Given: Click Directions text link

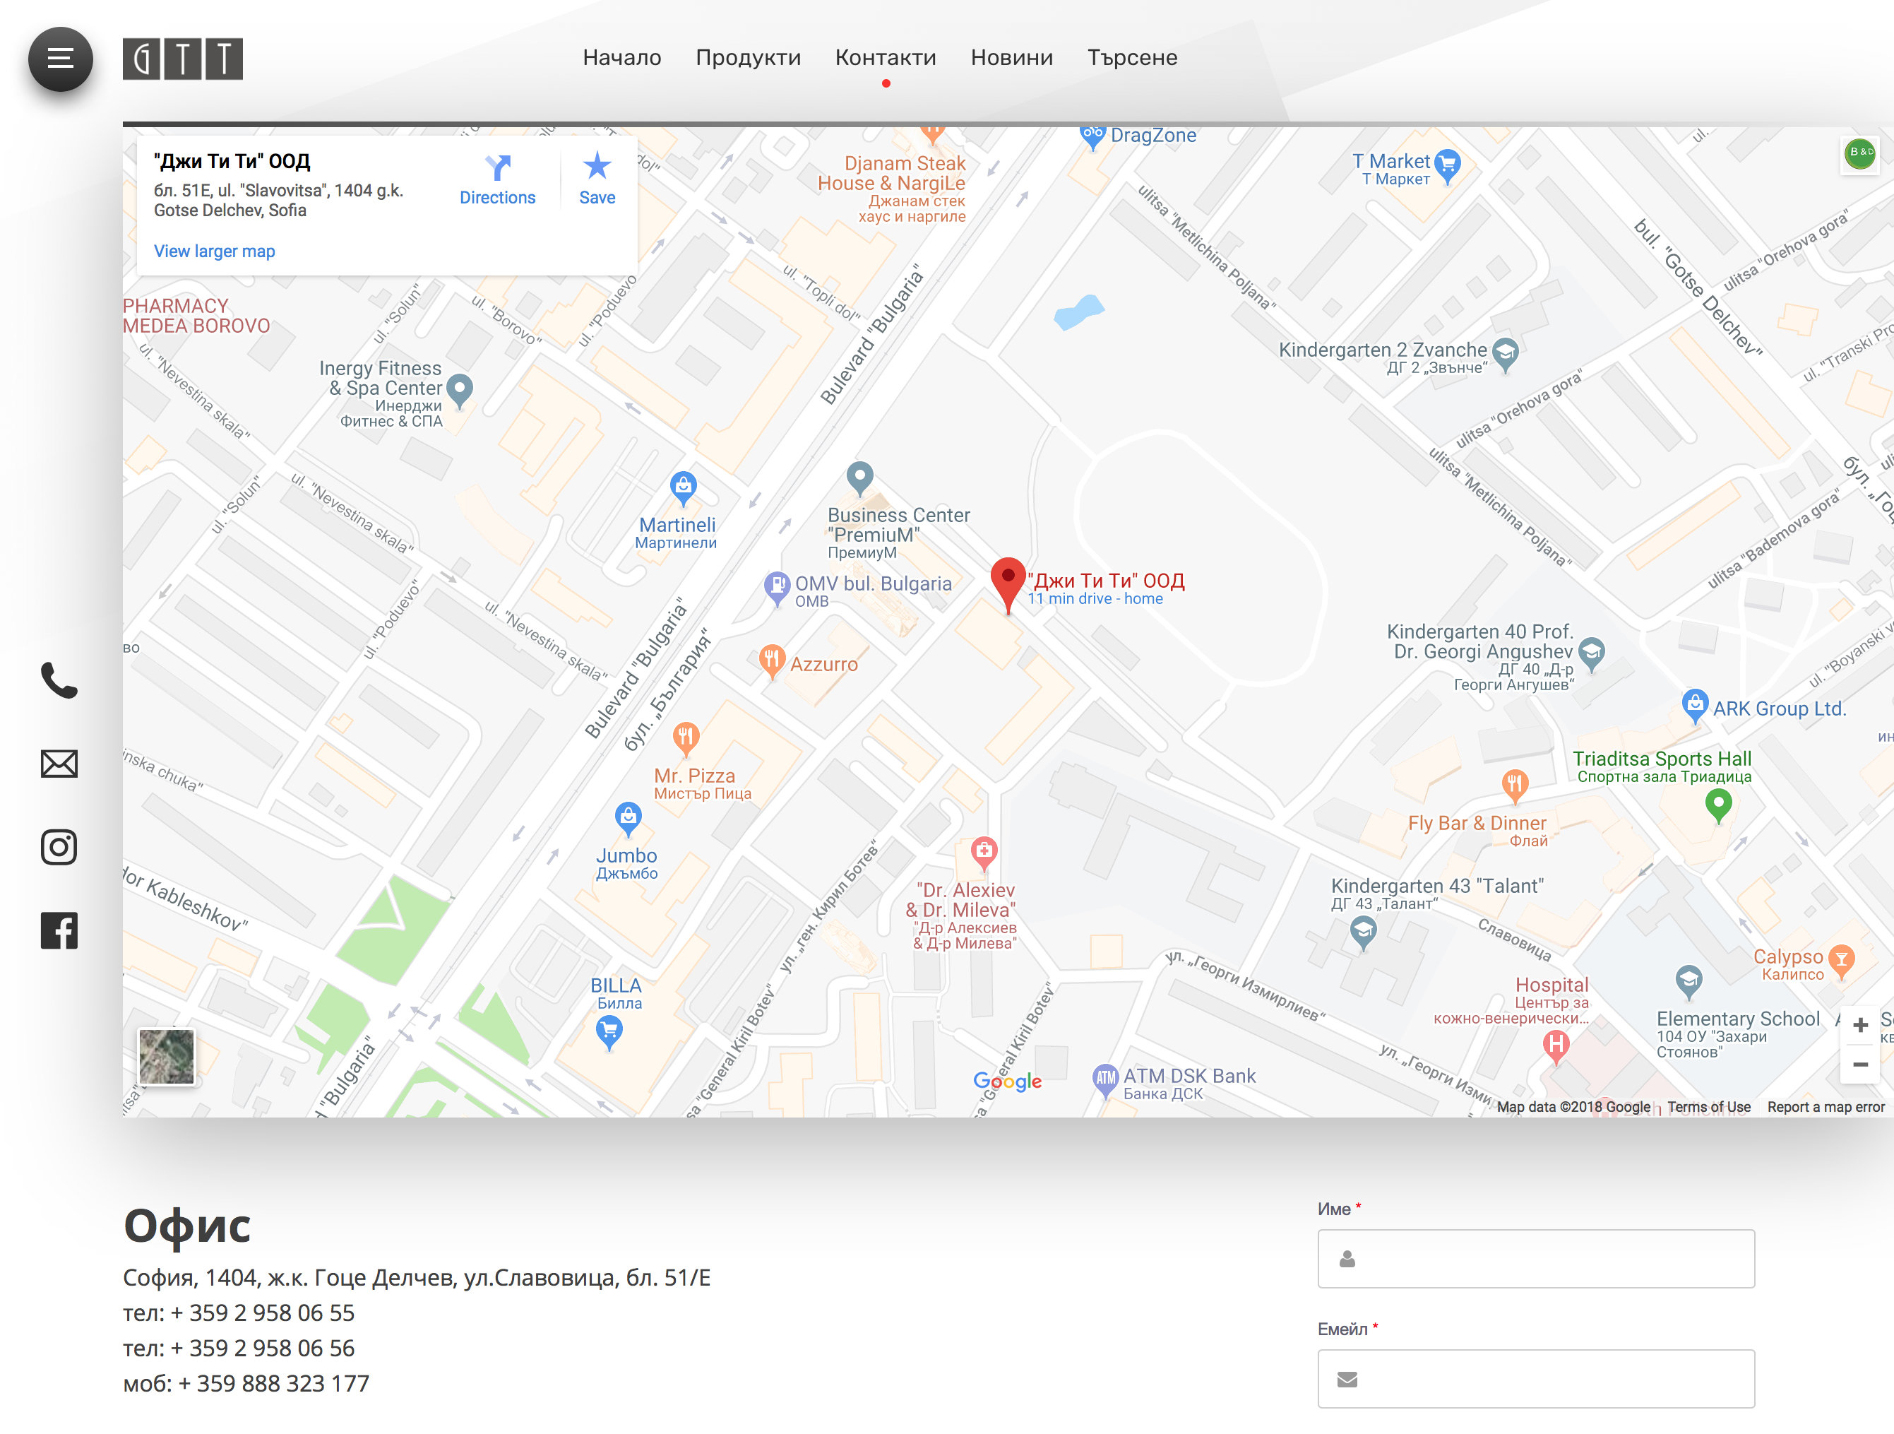Looking at the screenshot, I should tap(497, 197).
